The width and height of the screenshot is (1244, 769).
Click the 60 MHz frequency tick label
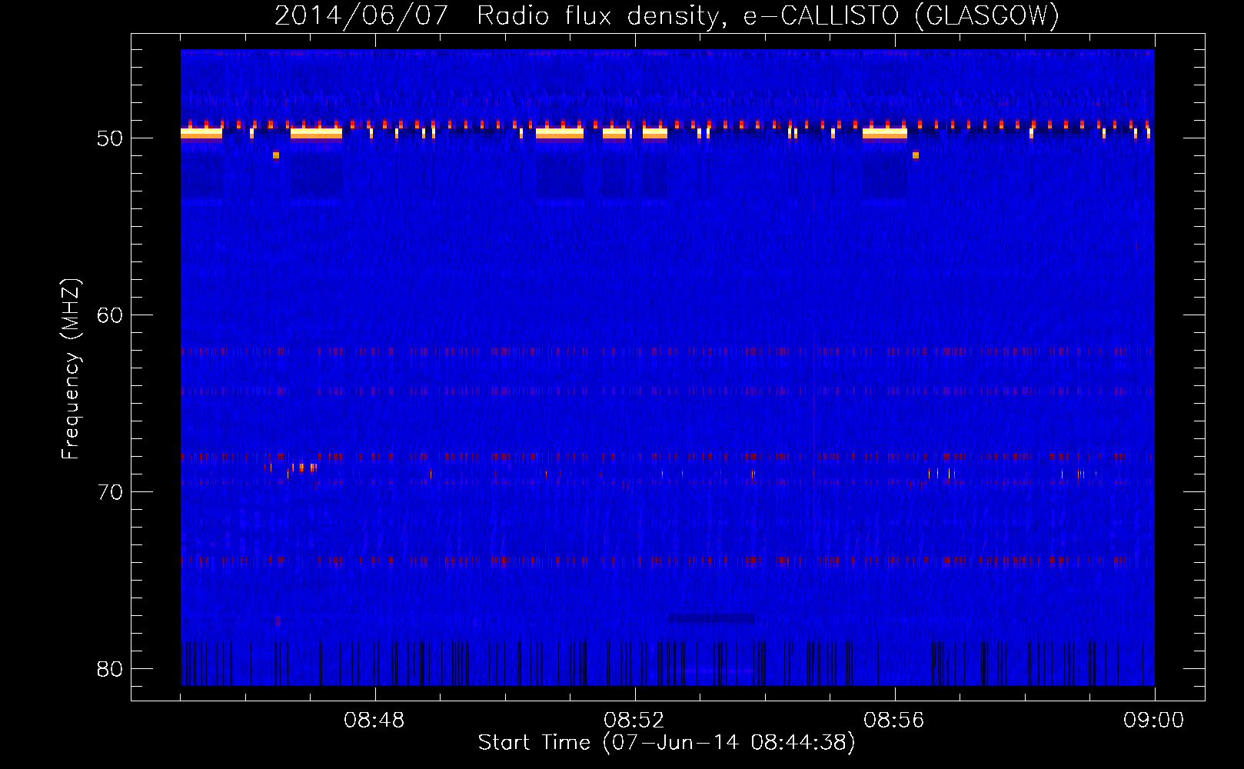click(110, 315)
